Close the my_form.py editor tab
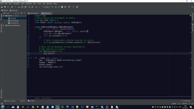This screenshot has width=194, height=109. pyautogui.click(x=39, y=13)
